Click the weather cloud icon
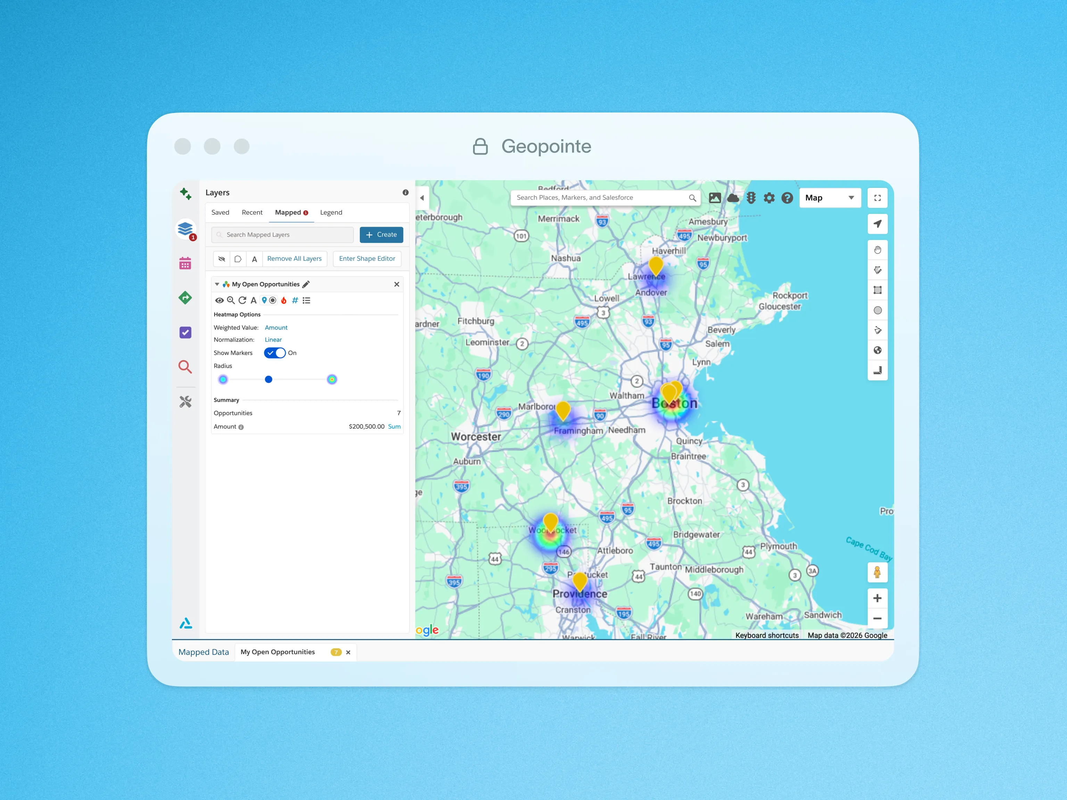Viewport: 1067px width, 800px height. click(x=733, y=198)
